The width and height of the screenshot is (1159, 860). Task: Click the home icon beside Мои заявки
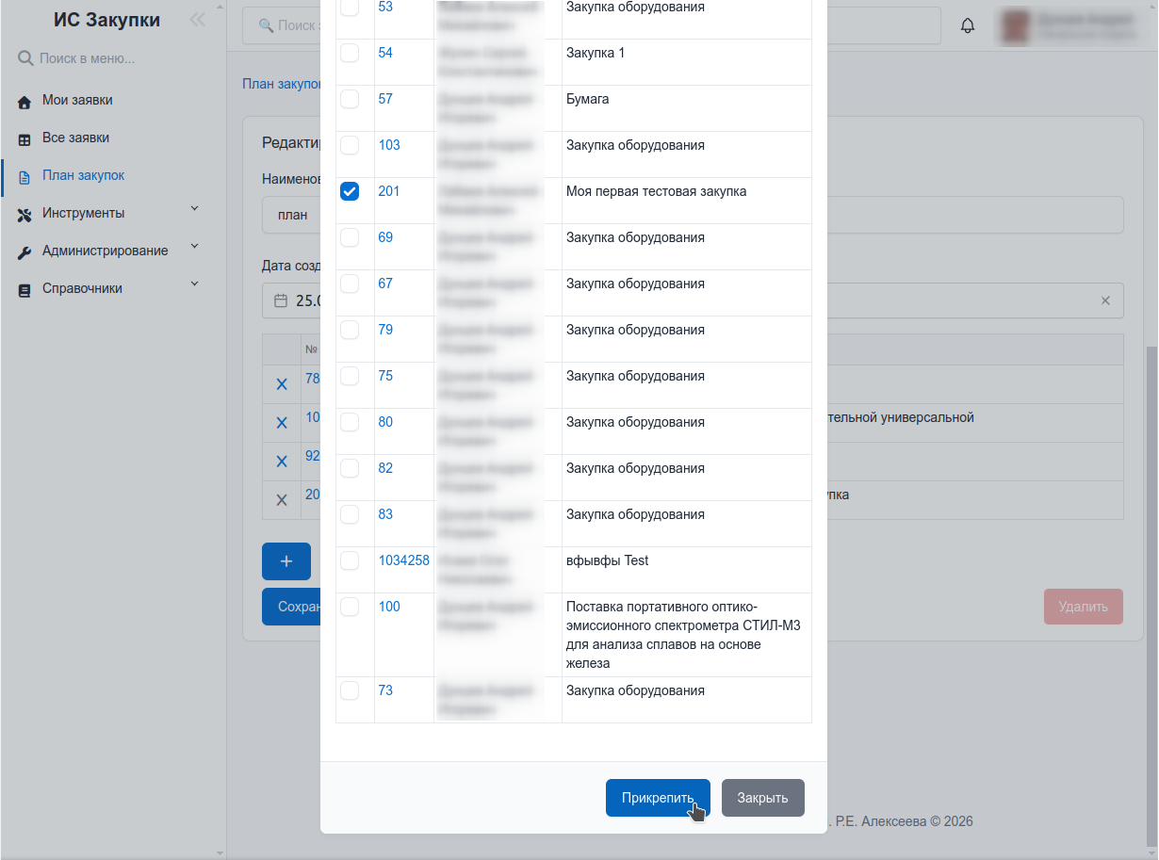pyautogui.click(x=24, y=101)
